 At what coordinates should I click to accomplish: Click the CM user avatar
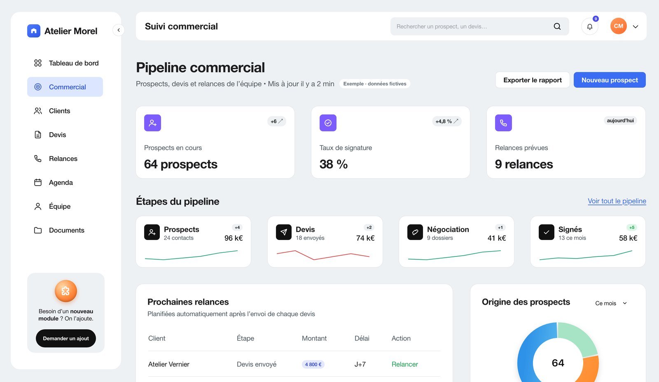(x=619, y=26)
